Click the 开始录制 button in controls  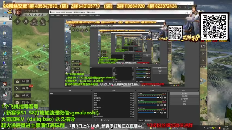pos(185,96)
